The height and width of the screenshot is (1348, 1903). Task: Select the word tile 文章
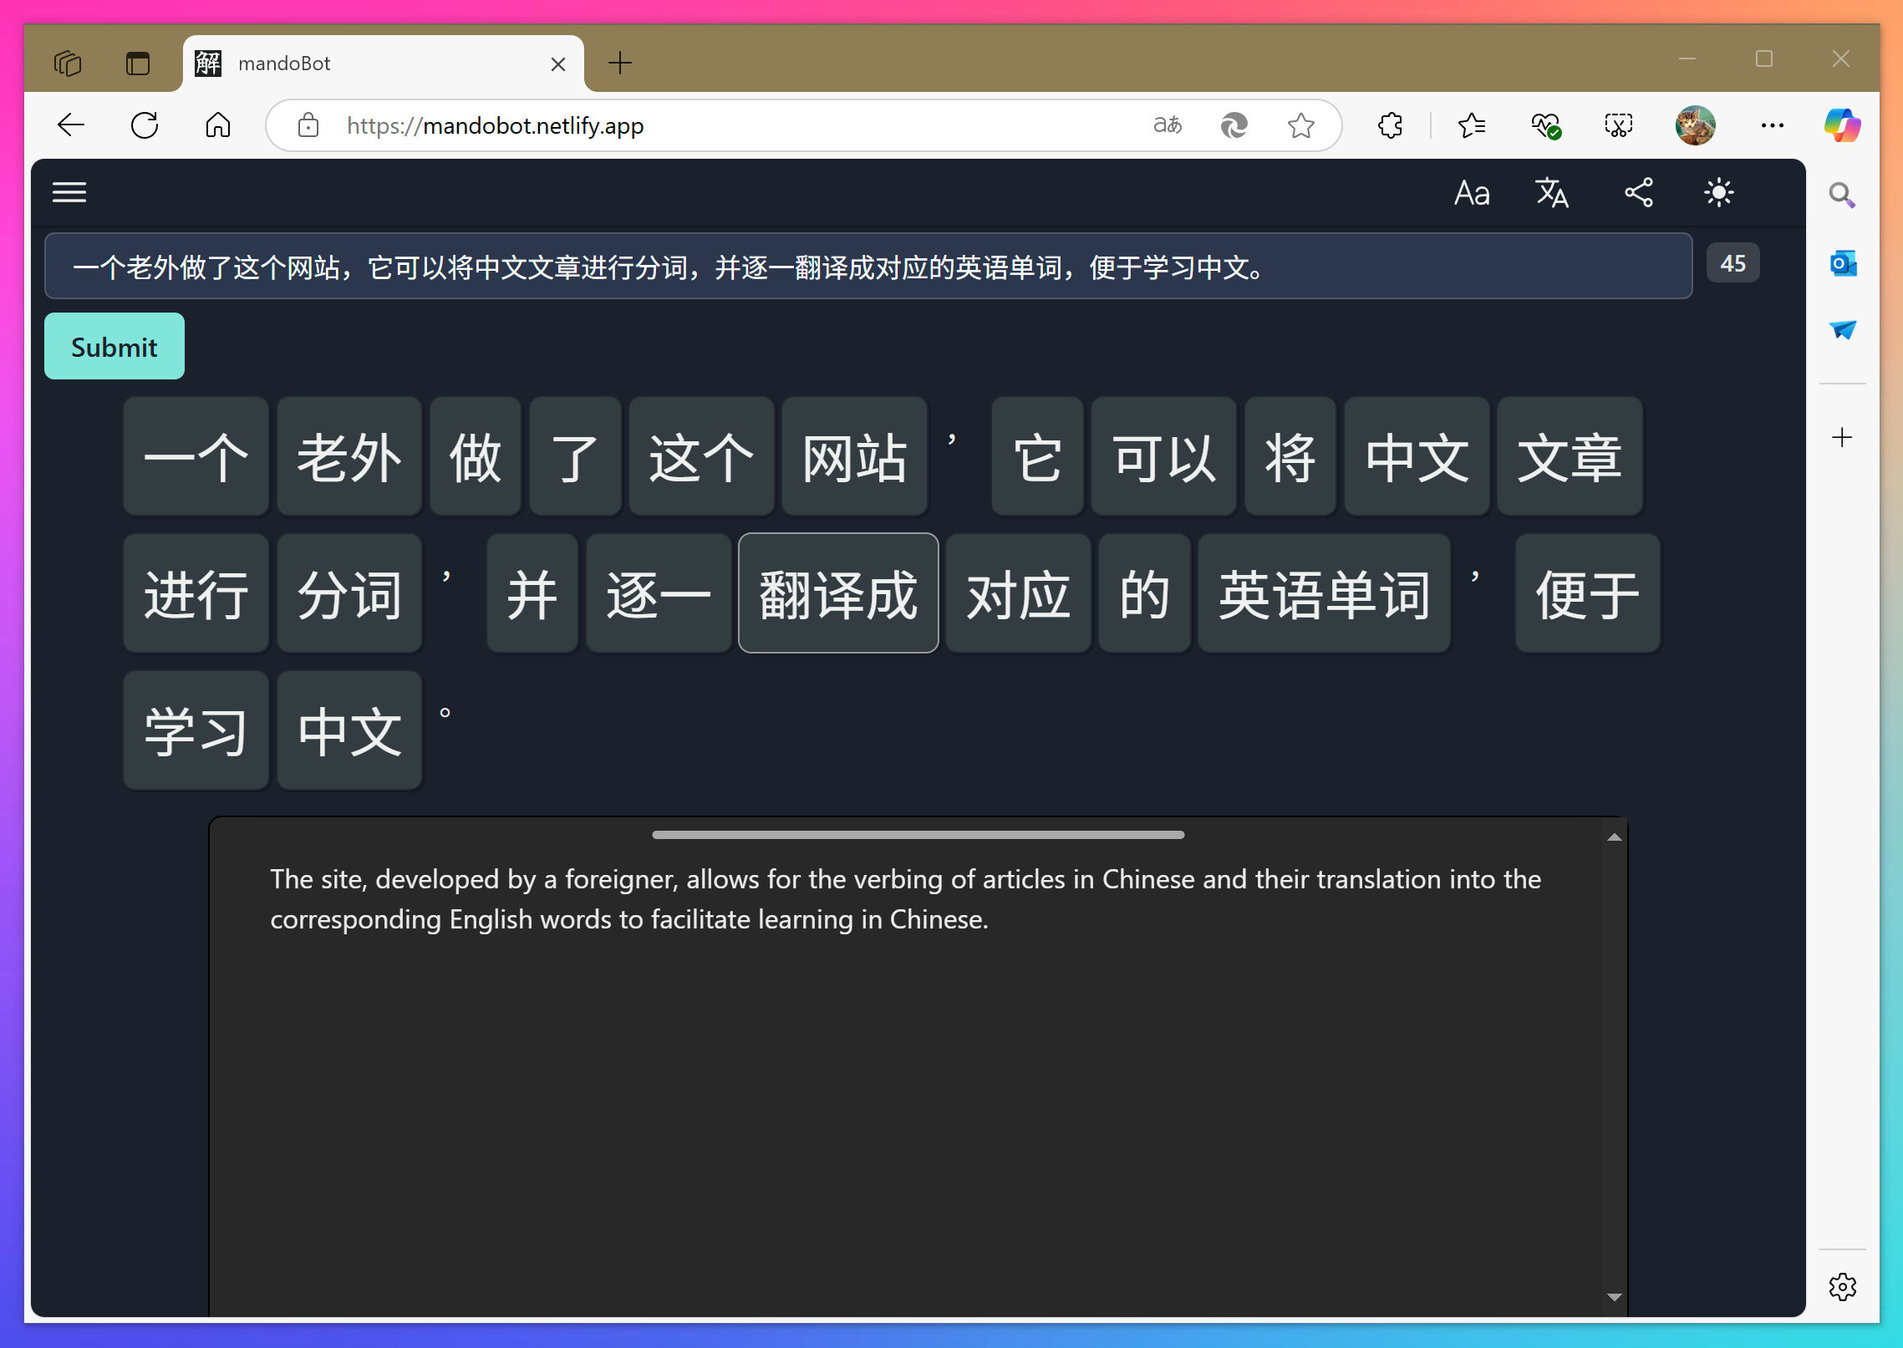(1570, 457)
